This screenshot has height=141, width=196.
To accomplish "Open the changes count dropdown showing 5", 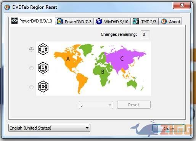I will point(96,105).
